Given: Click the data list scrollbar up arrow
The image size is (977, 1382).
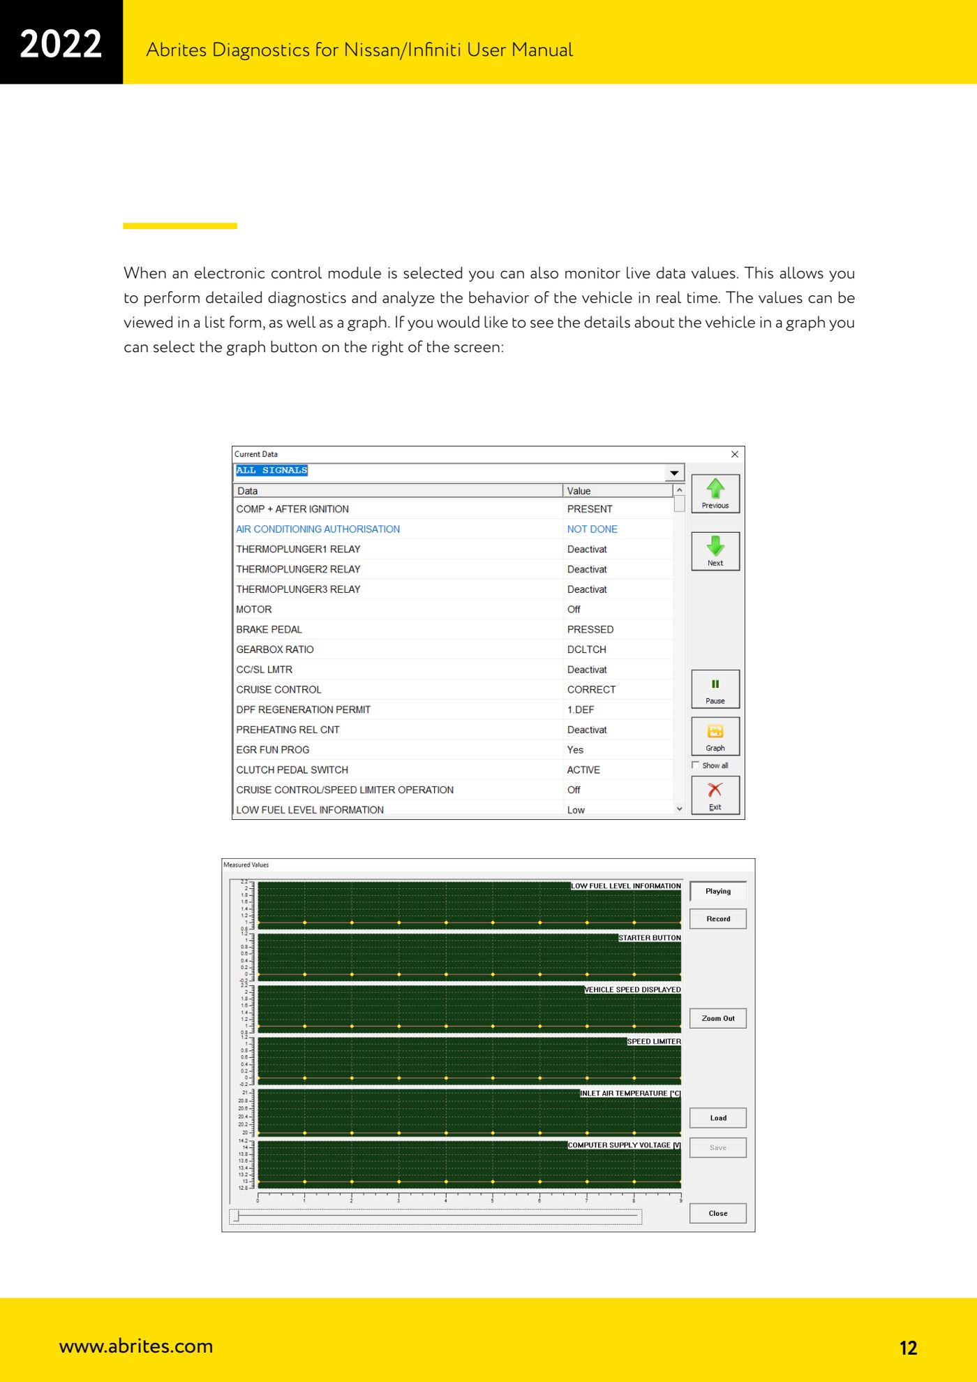Looking at the screenshot, I should (679, 490).
